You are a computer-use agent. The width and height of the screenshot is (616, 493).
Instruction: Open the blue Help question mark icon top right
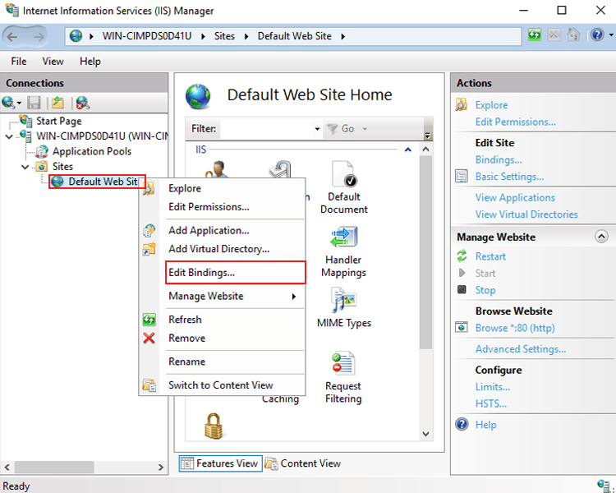pos(597,35)
